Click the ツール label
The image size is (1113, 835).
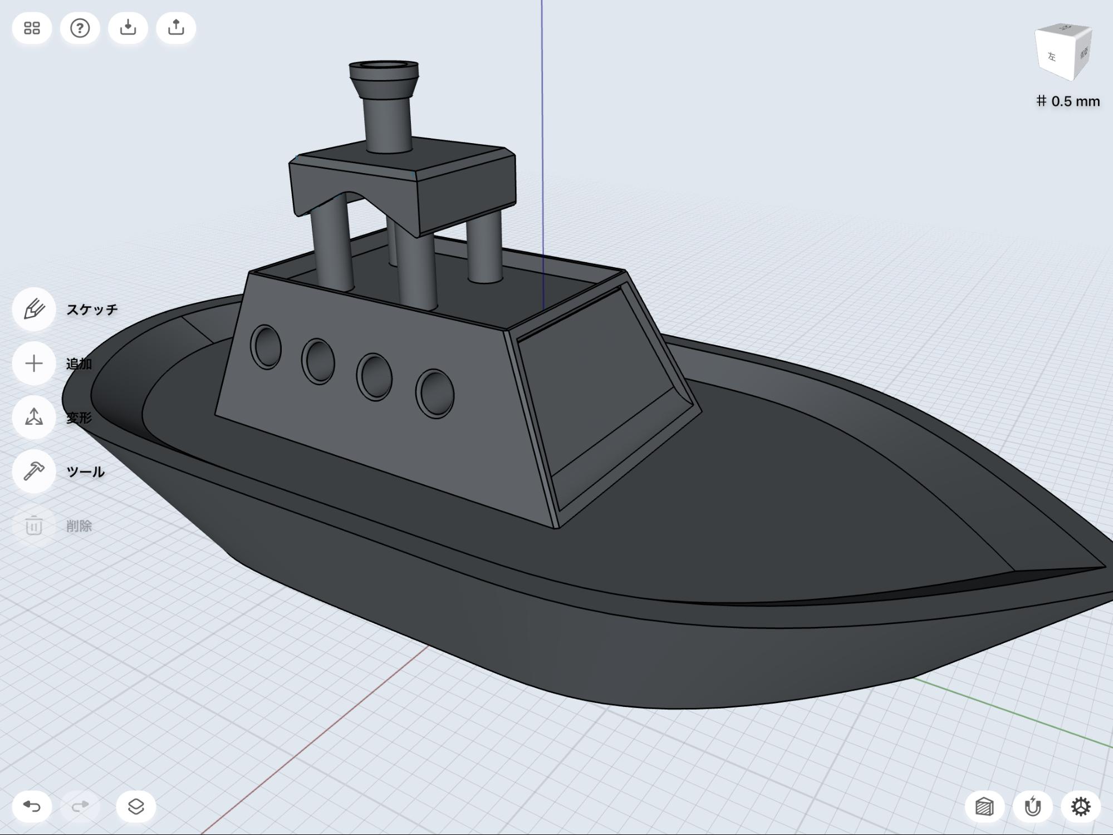pyautogui.click(x=86, y=471)
